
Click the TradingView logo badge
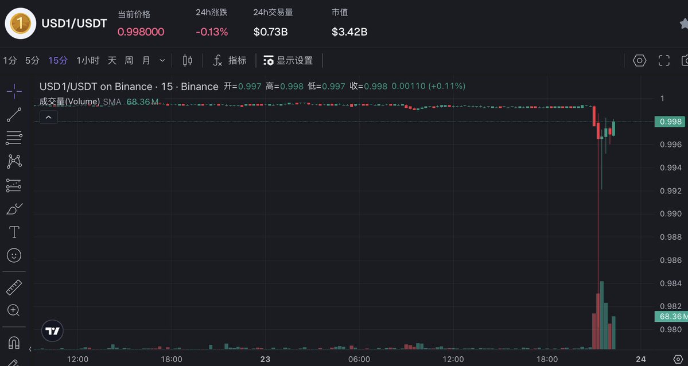point(52,331)
